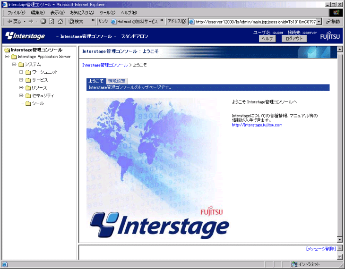Click the セキュリティ folder icon
This screenshot has width=345, height=269.
(28, 96)
